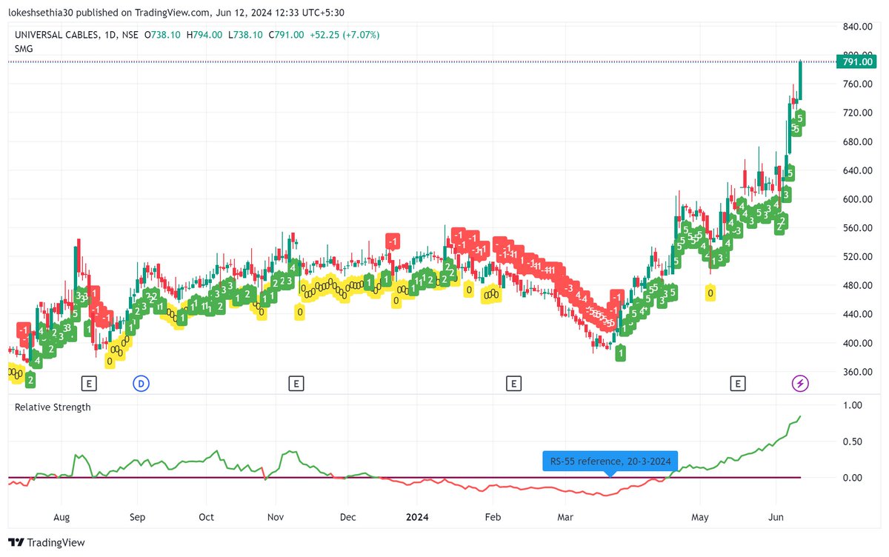Click the 0.00 Relative Strength axis label
The image size is (889, 557).
(x=853, y=477)
